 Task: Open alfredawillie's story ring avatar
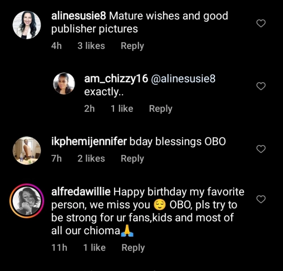click(27, 201)
